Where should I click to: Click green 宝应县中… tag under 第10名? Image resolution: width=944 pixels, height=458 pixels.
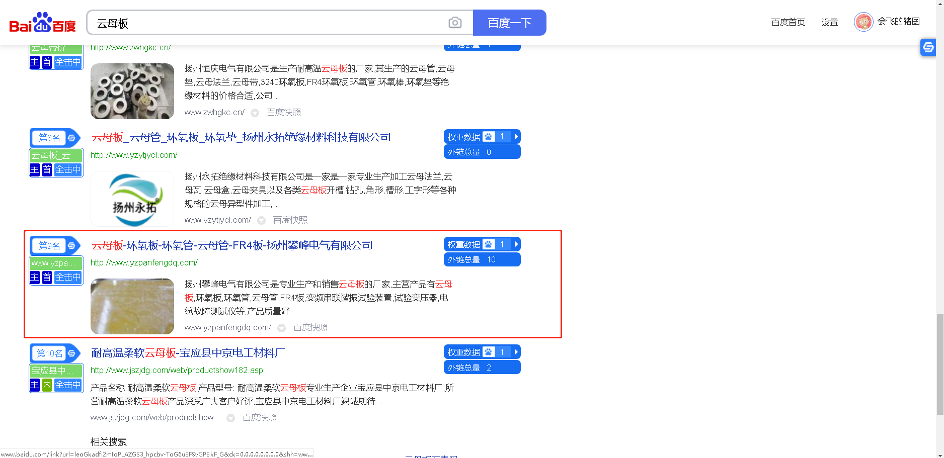click(x=56, y=371)
